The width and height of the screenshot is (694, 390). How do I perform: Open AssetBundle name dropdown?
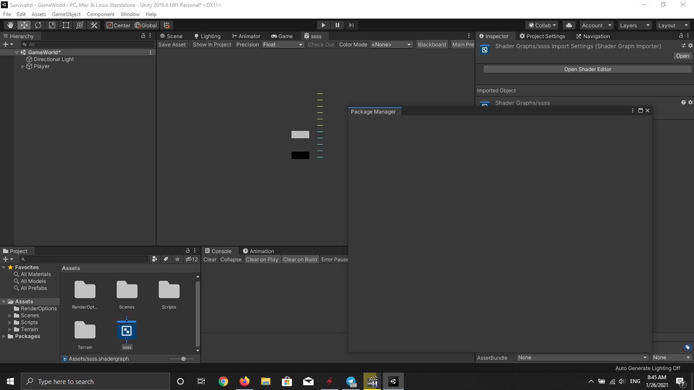[583, 357]
